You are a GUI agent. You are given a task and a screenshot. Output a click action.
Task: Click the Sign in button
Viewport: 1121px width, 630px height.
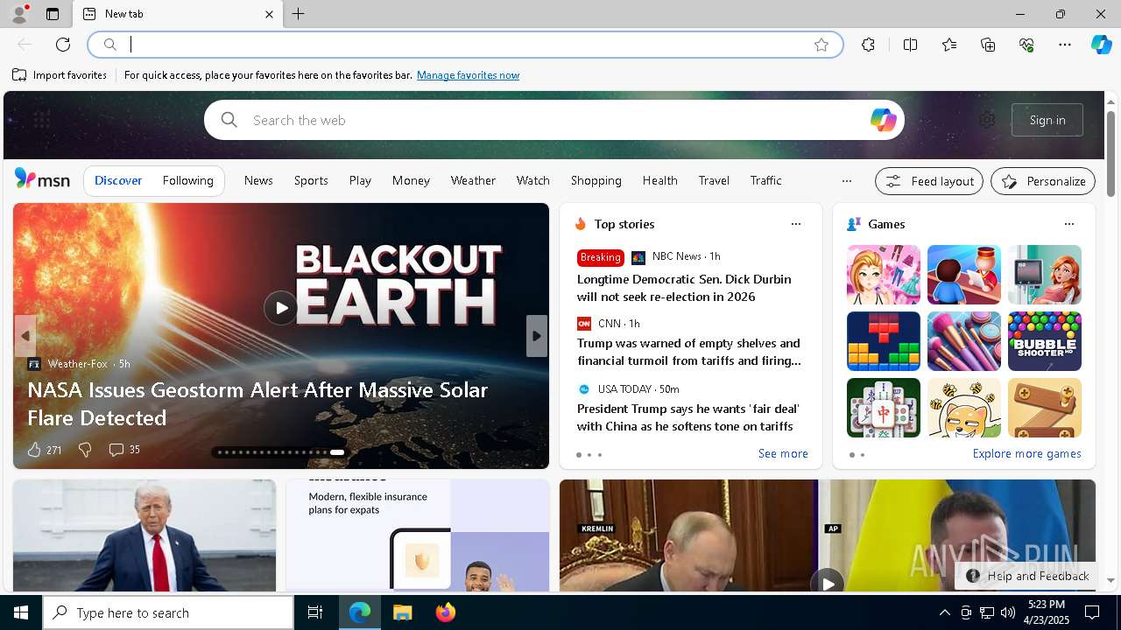coord(1047,120)
